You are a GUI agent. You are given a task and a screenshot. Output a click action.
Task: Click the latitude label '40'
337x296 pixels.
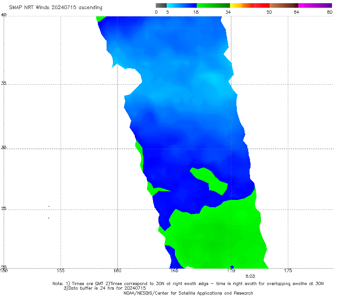4,15
